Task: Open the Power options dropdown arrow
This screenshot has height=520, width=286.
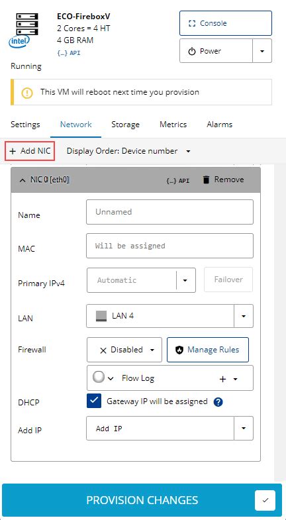Action: [x=262, y=51]
